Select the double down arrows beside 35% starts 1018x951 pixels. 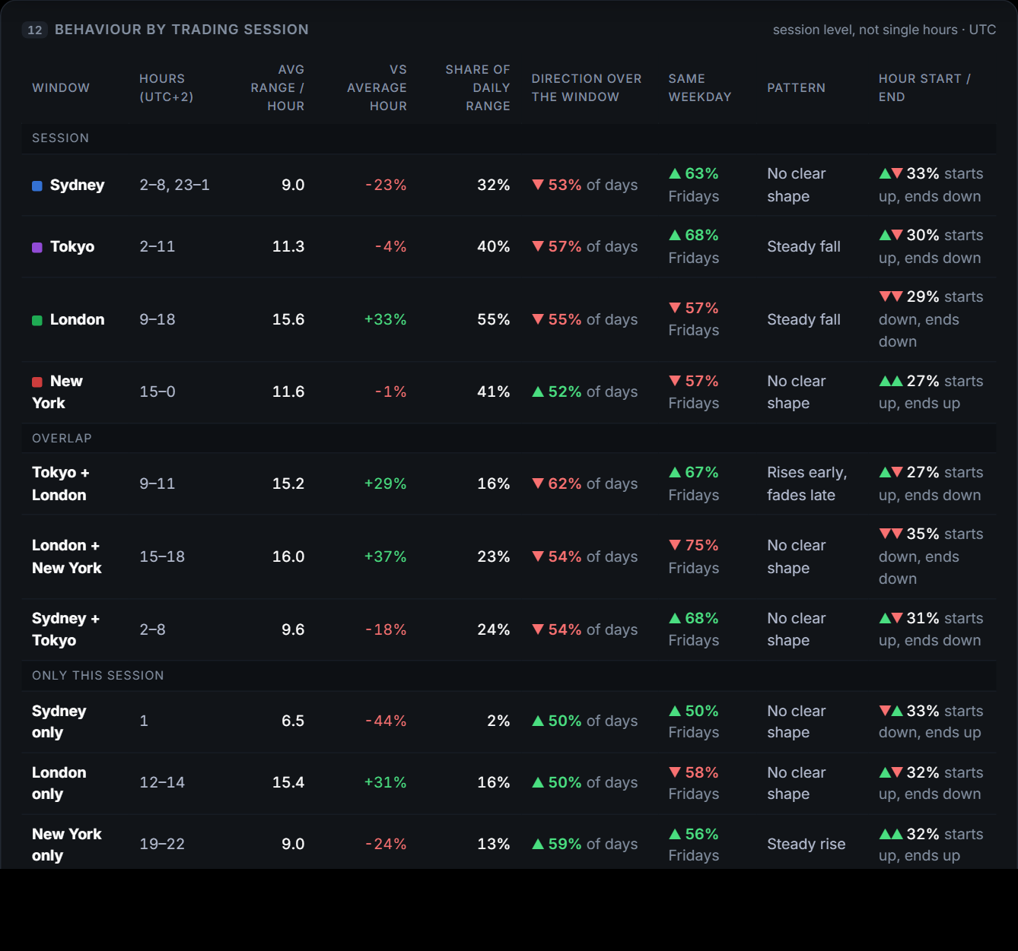click(891, 534)
